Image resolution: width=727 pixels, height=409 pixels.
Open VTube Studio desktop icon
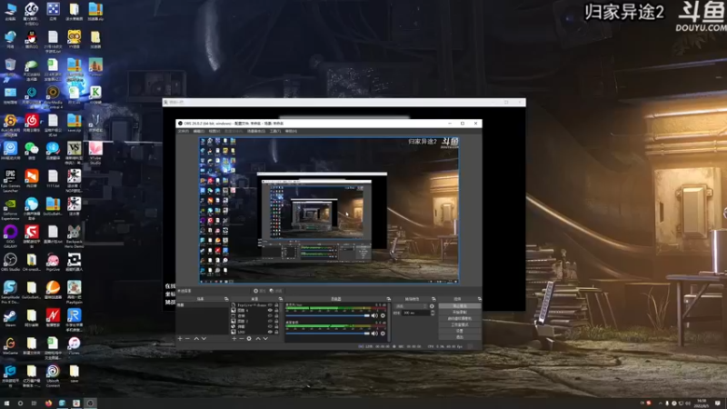click(x=95, y=153)
